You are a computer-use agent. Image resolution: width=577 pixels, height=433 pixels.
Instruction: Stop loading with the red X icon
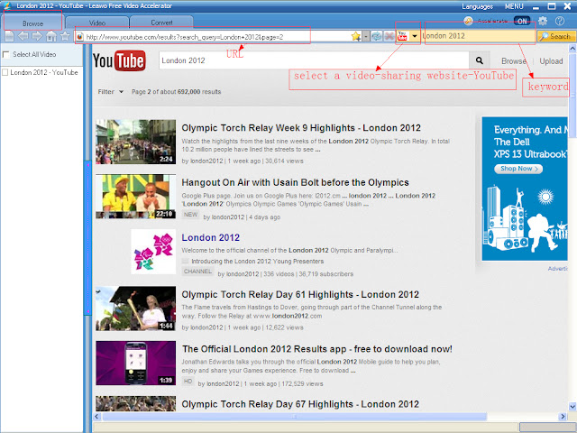coord(389,36)
